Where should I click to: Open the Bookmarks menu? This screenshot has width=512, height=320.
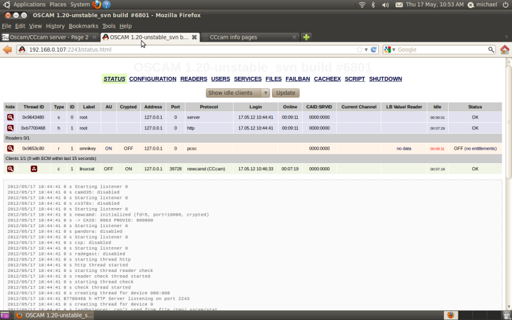click(83, 26)
